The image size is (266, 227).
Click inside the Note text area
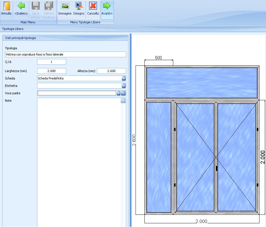pos(79,162)
